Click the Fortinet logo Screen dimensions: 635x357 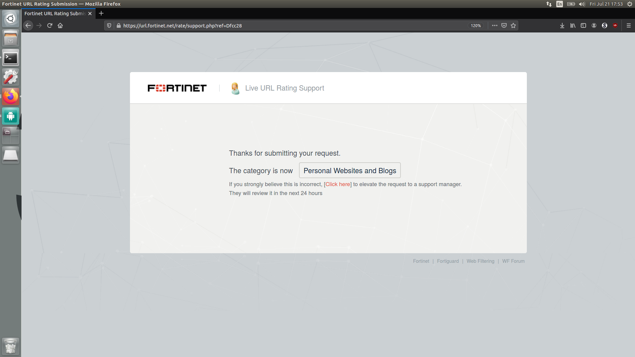tap(177, 88)
